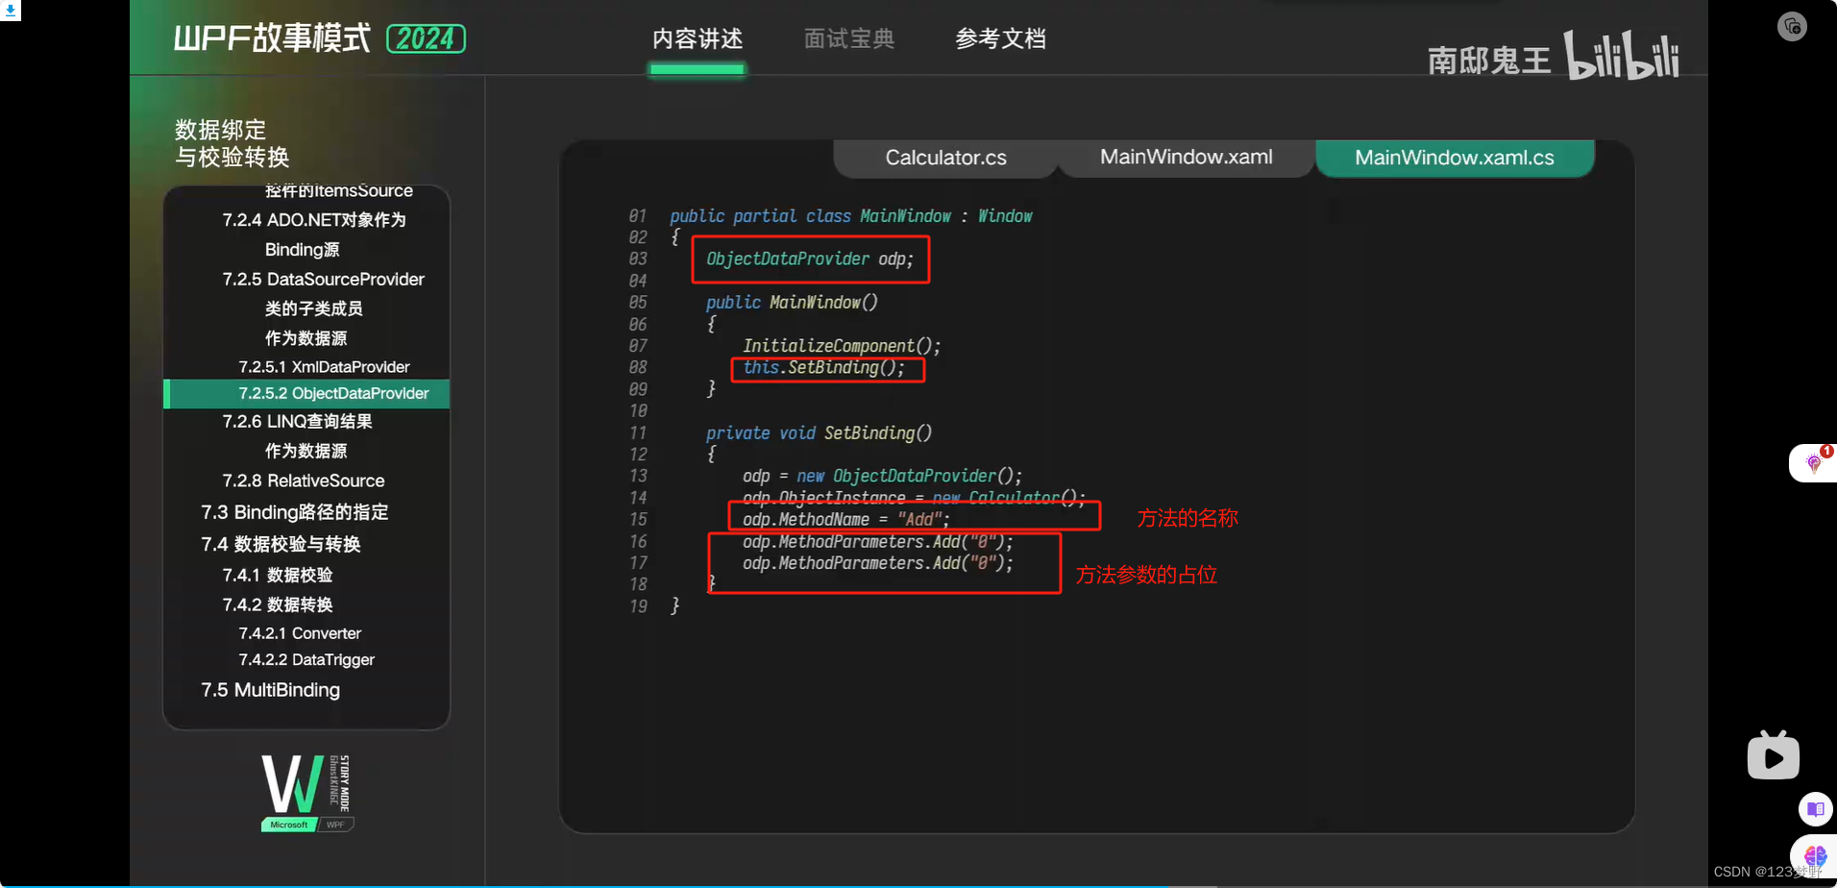Image resolution: width=1837 pixels, height=888 pixels.
Task: Open the purple book reader icon
Action: [1815, 809]
